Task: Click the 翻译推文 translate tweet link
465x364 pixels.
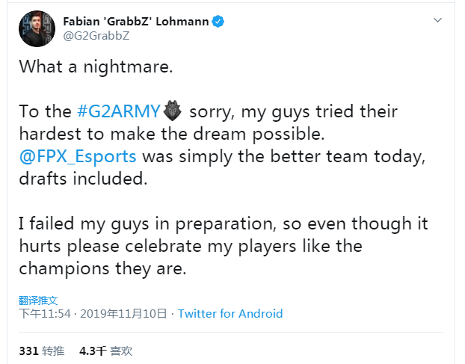Action: pos(38,300)
